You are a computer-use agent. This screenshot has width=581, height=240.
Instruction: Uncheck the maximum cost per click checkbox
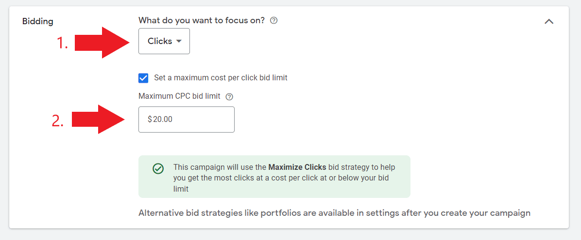[x=143, y=78]
